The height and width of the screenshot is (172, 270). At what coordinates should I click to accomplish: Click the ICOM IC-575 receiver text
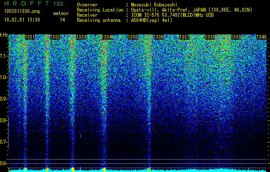click(173, 15)
